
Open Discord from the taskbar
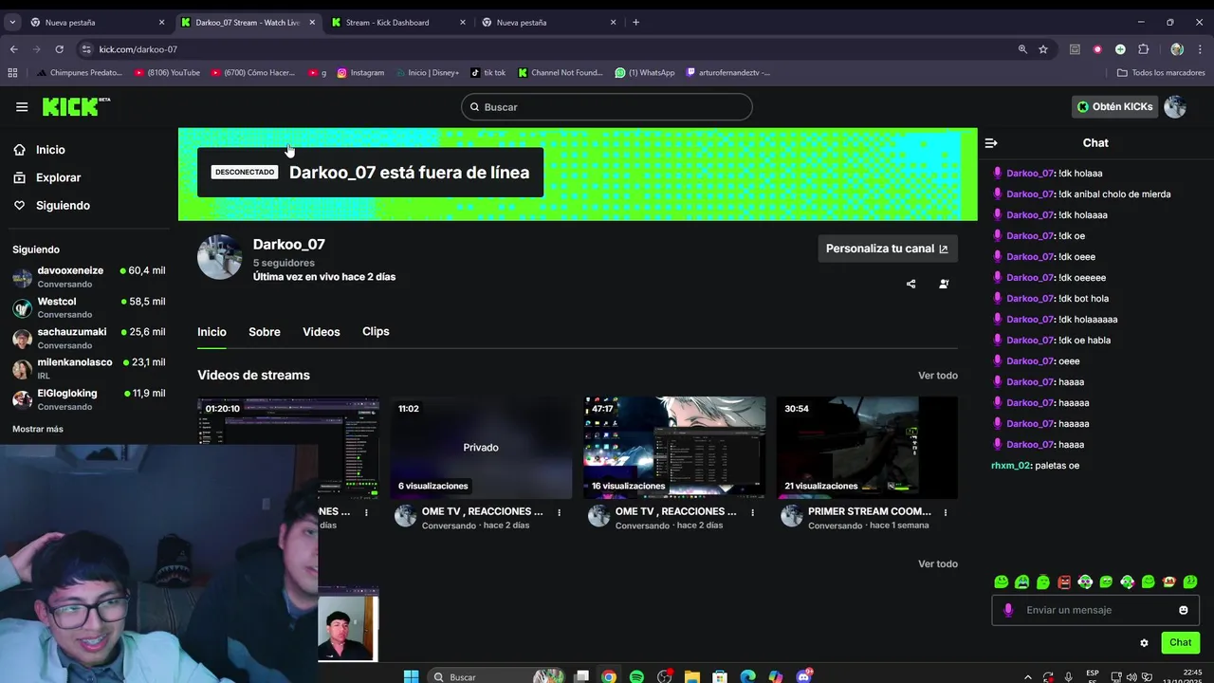804,676
